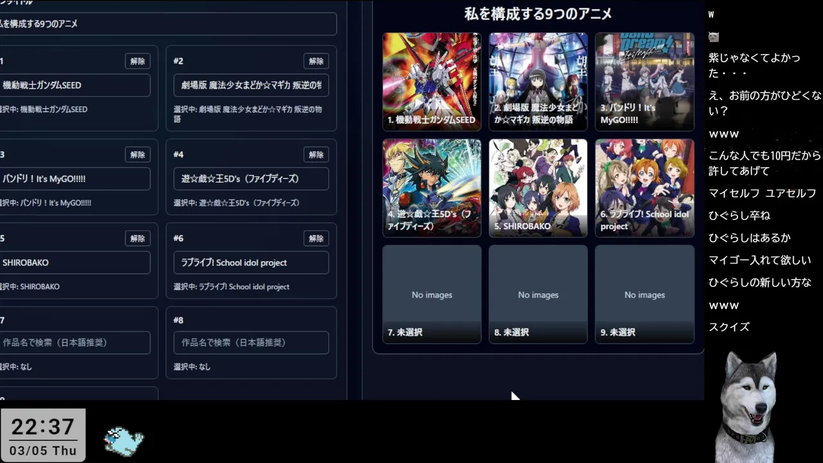The width and height of the screenshot is (823, 463).
Task: Click the 解除 button for slot #6
Action: coord(316,239)
